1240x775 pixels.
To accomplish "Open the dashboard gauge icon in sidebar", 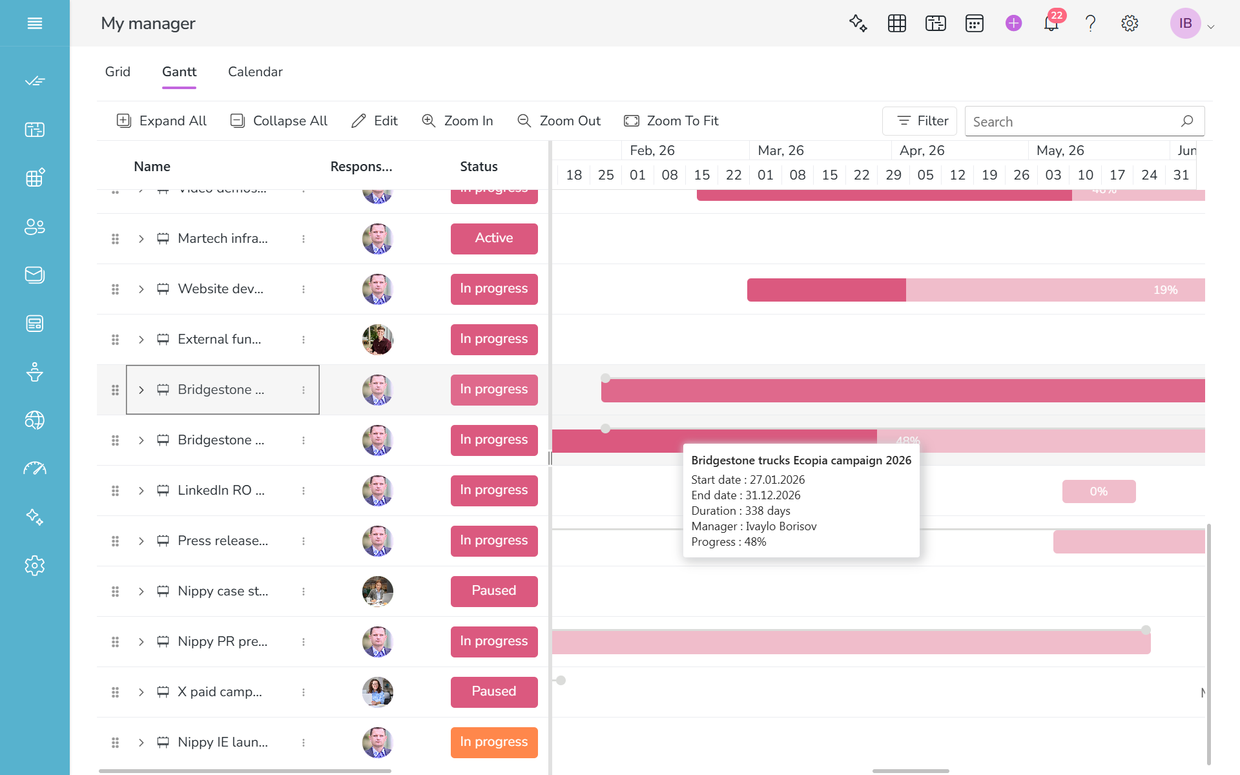I will [x=35, y=469].
